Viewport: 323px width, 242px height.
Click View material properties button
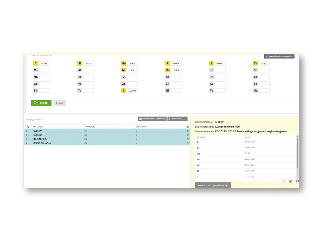coord(213,186)
